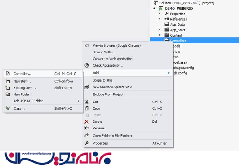
Task: Select Convert to Web Application
Action: pyautogui.click(x=127, y=59)
